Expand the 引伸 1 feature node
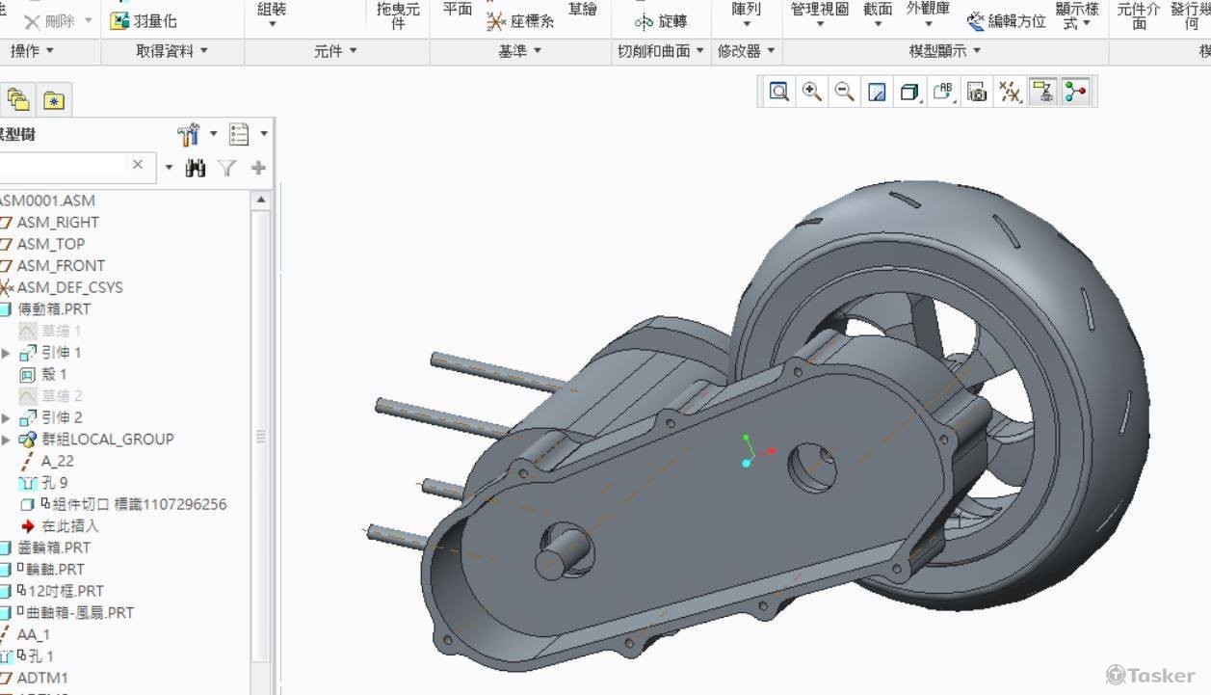 pyautogui.click(x=6, y=353)
